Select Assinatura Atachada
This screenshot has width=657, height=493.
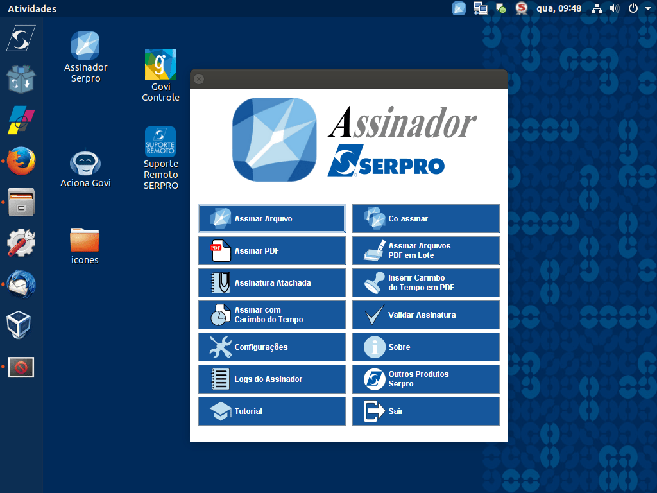[271, 282]
